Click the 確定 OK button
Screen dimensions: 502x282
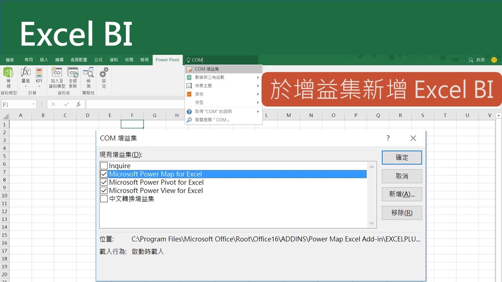click(x=402, y=157)
